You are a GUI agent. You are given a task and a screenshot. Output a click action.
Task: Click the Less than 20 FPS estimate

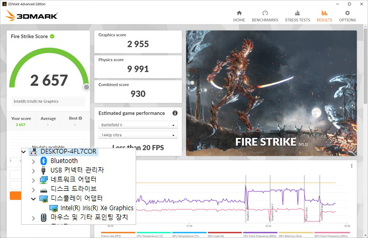point(138,148)
